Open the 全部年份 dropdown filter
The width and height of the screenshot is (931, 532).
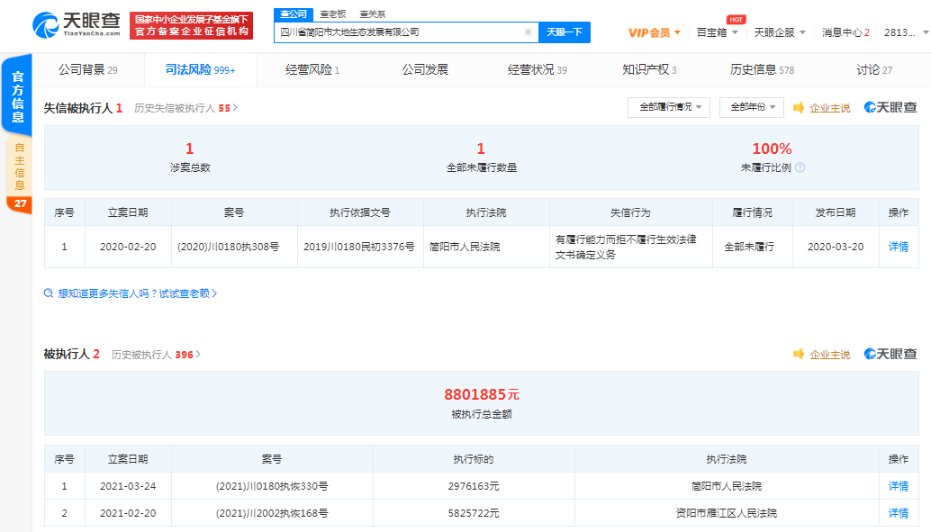point(752,107)
